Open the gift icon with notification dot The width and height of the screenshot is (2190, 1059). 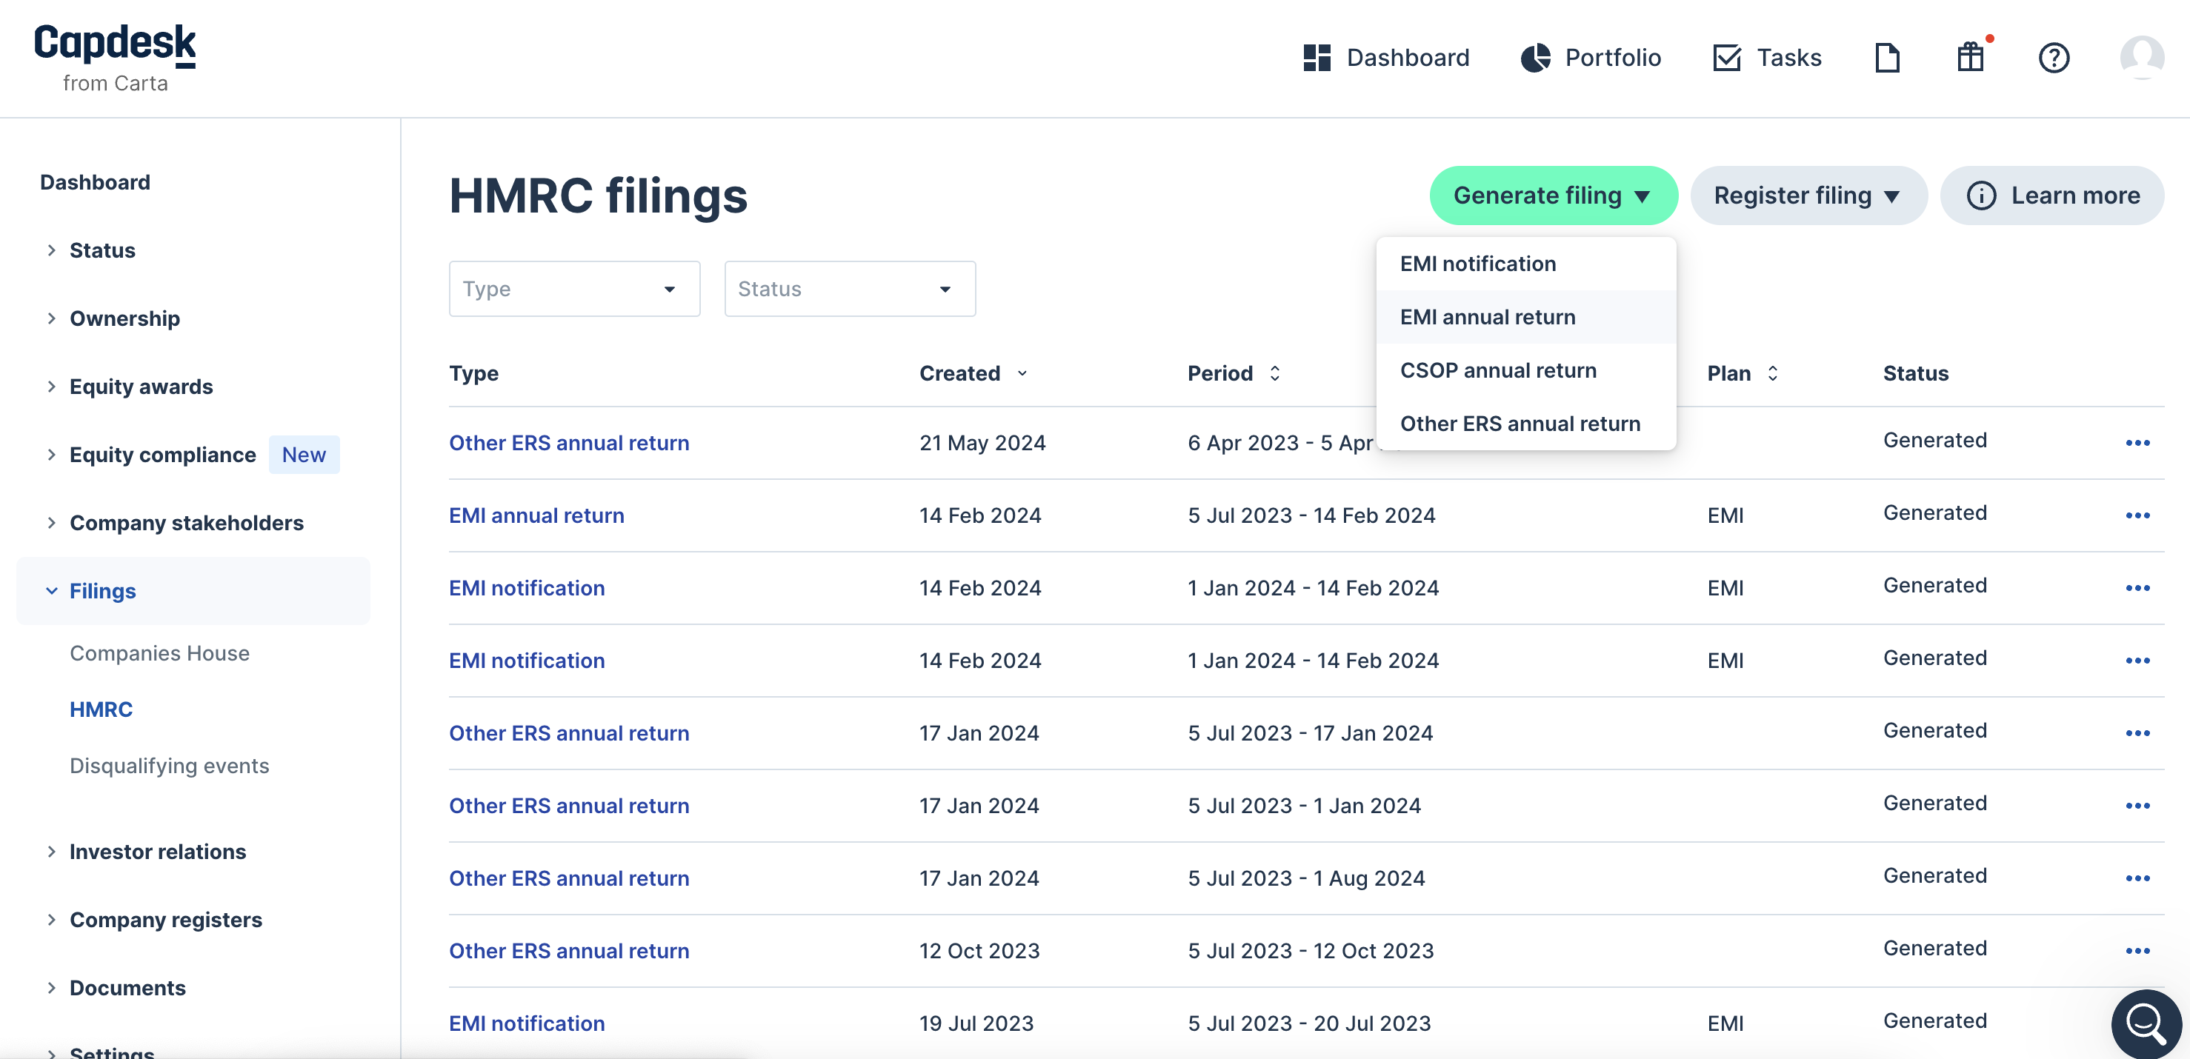(x=1970, y=57)
